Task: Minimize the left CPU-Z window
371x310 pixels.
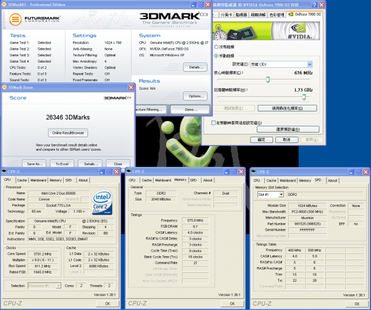Action: (x=102, y=172)
